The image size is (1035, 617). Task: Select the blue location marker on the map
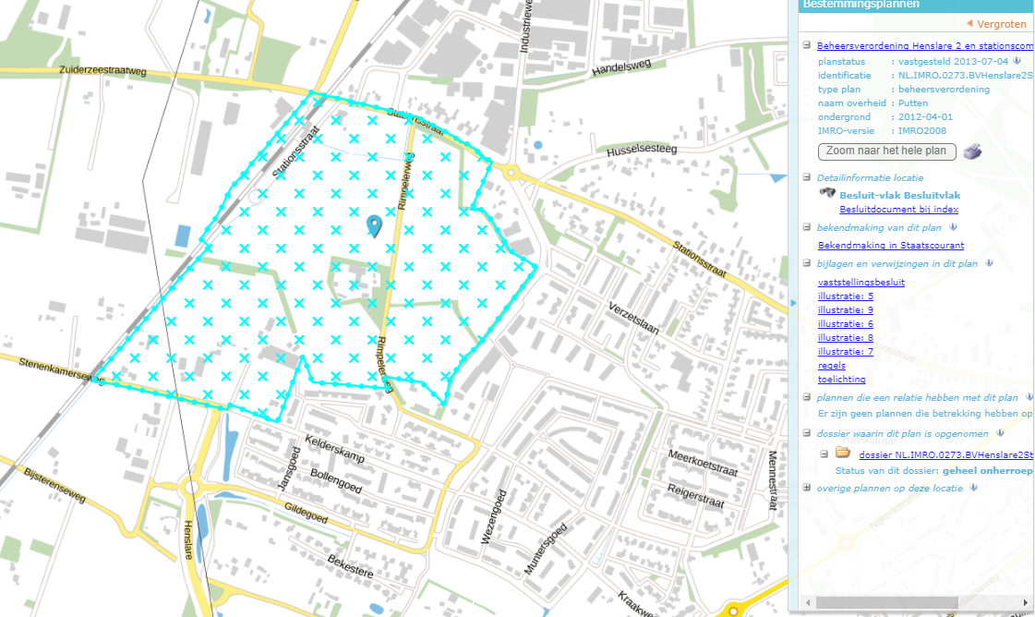(x=373, y=225)
